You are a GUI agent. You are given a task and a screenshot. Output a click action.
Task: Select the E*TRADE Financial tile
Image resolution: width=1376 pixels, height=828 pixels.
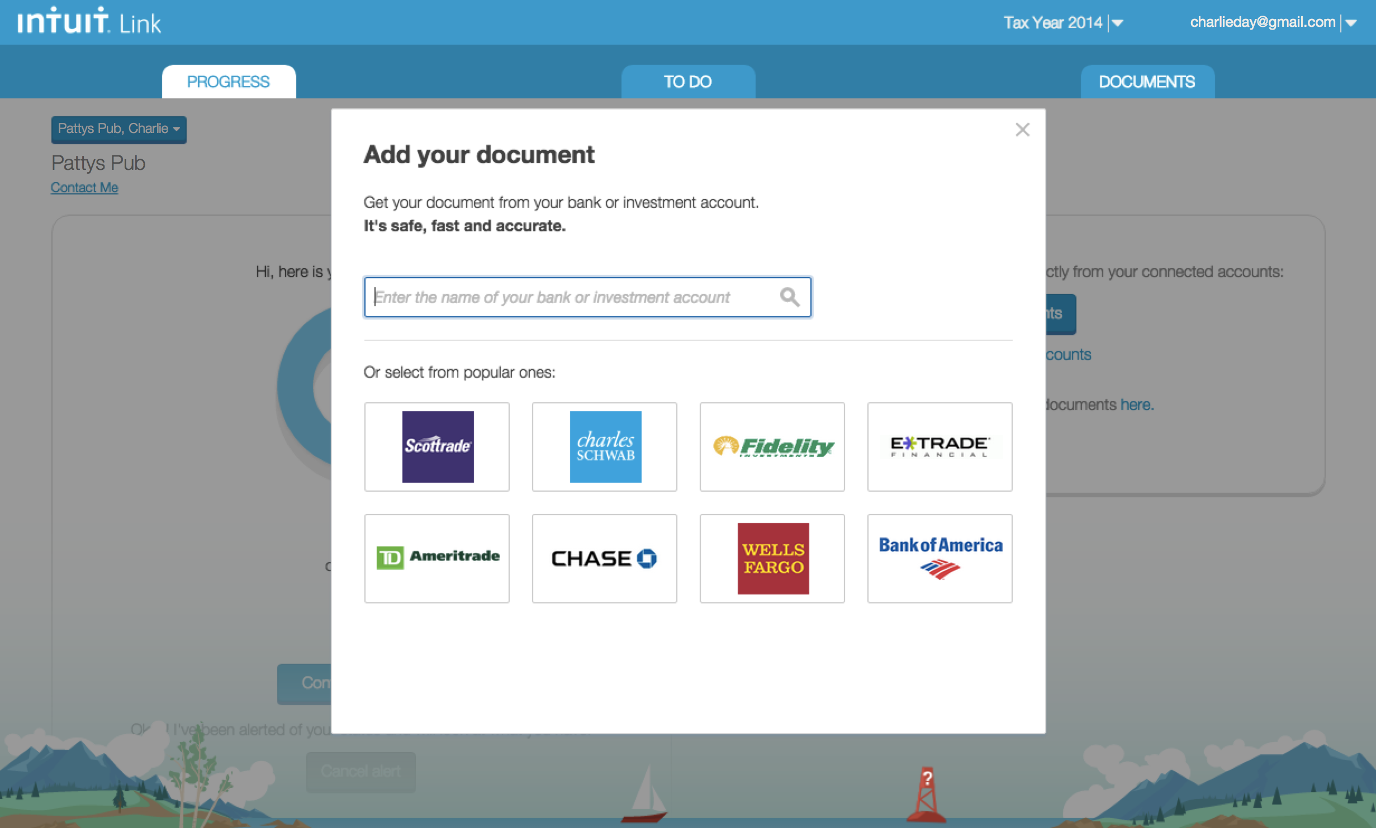click(940, 447)
